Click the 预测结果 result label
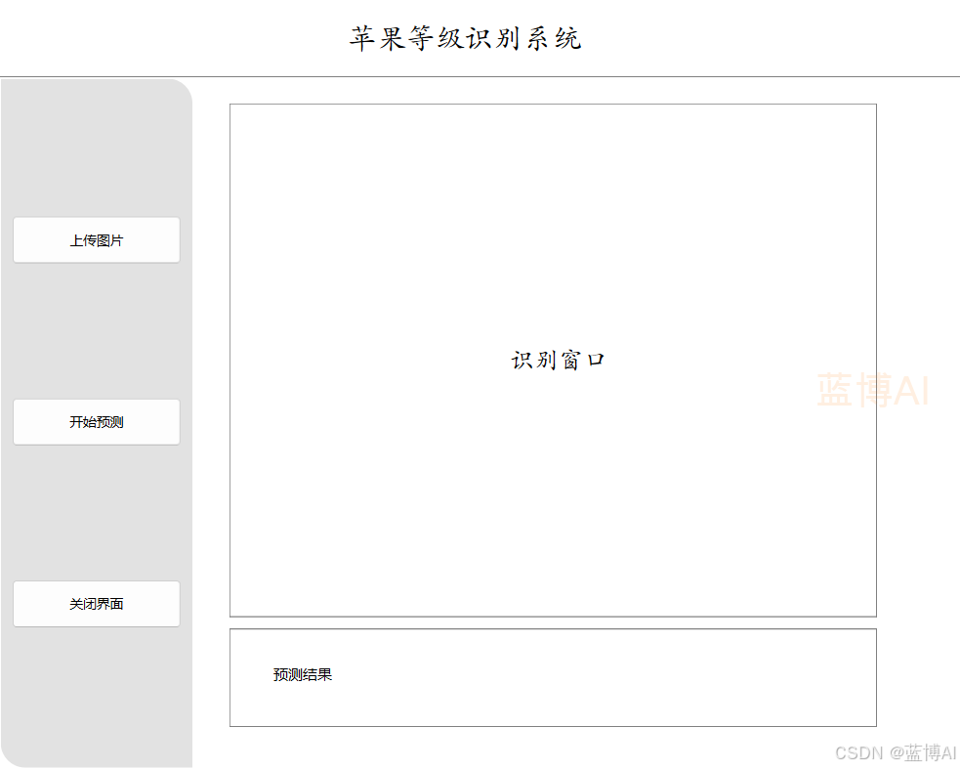 [x=303, y=674]
